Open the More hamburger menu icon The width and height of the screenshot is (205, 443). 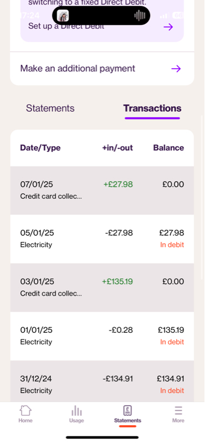point(178,410)
